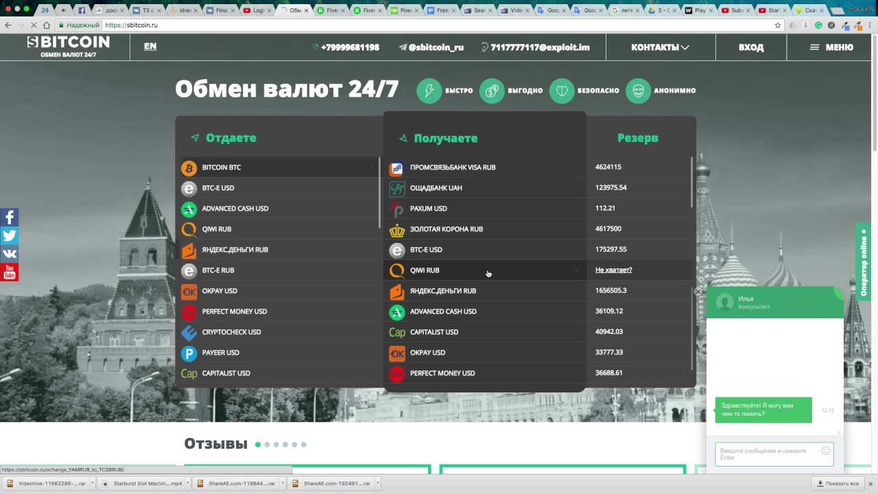This screenshot has width=878, height=494.
Task: Click the Выгодно coins icon
Action: (x=492, y=91)
